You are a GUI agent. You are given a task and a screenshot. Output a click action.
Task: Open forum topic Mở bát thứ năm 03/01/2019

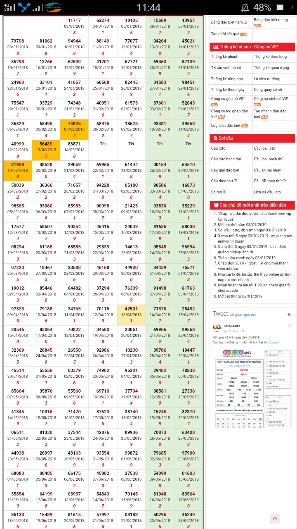tap(242, 225)
